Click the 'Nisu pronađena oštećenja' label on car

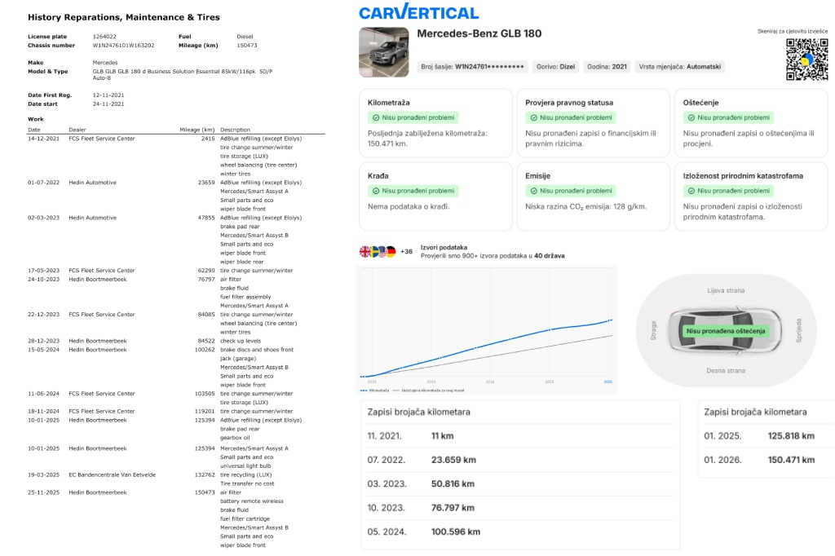point(725,331)
